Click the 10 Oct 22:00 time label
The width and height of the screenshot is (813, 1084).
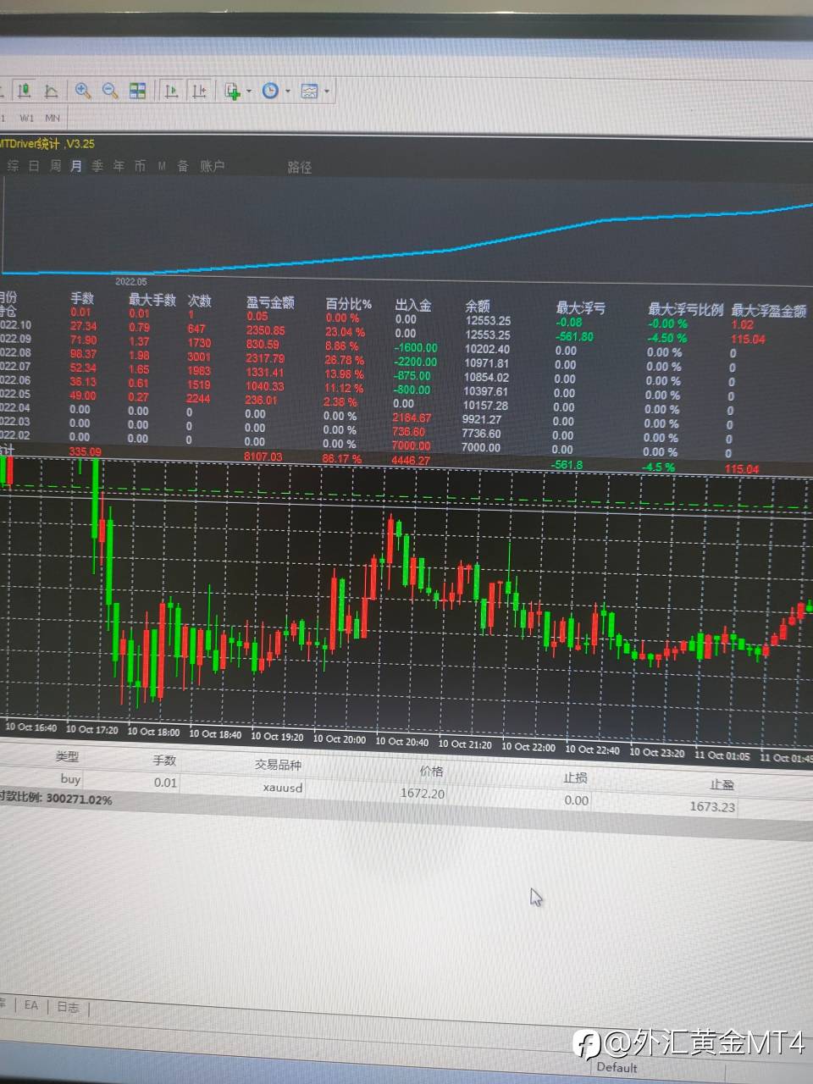pyautogui.click(x=528, y=746)
